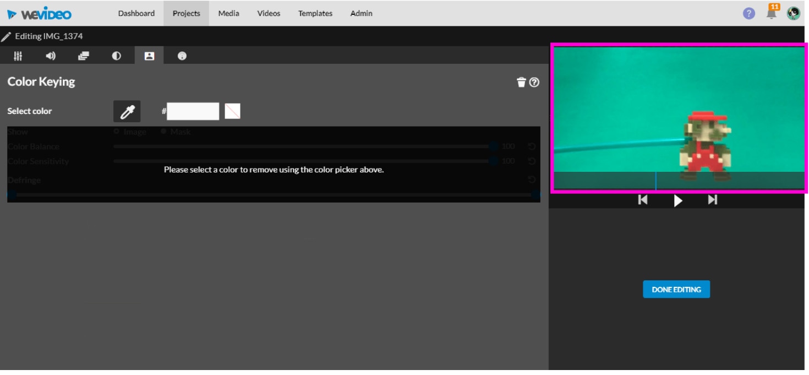Reset the Color Sensitivity value
This screenshot has width=809, height=375.
532,161
